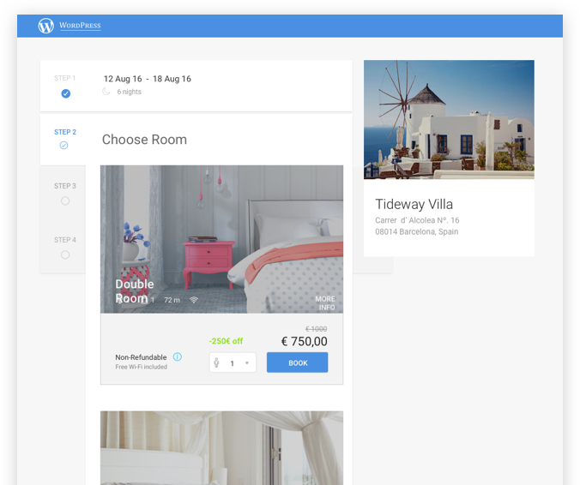Screen dimensions: 580x485
Task: Click the Step 1 completed checkmark
Action: click(x=65, y=93)
